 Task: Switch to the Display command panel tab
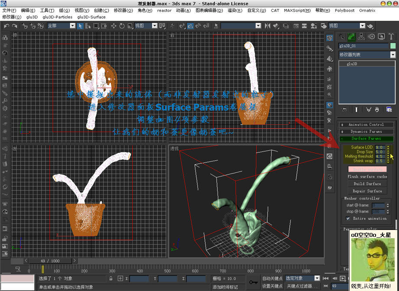click(x=381, y=37)
